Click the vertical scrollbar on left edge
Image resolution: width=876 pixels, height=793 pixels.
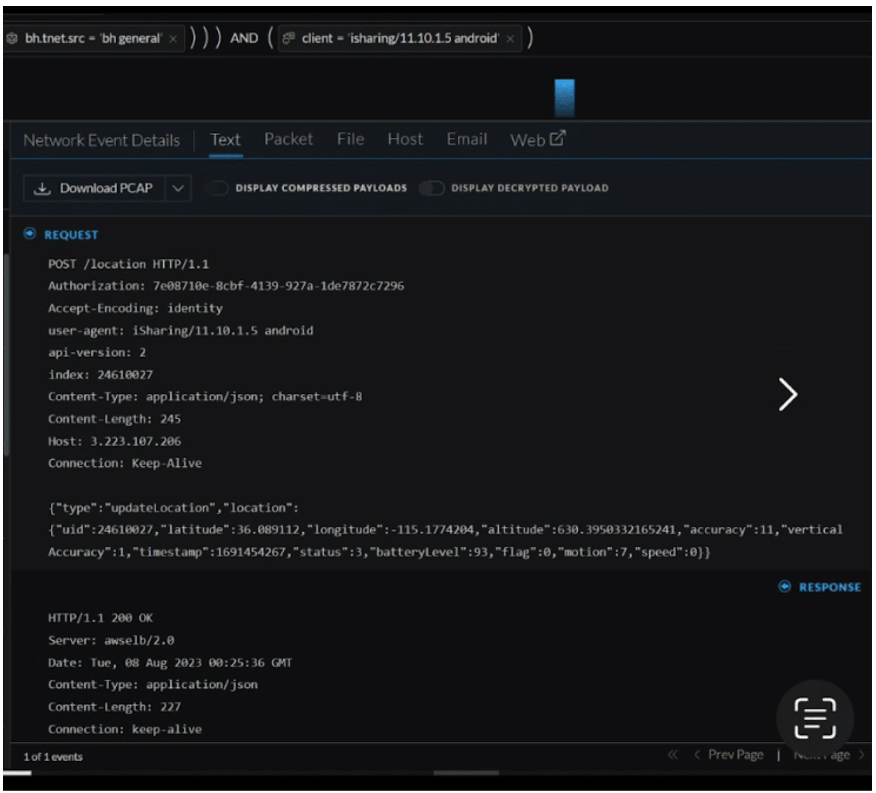click(x=6, y=356)
